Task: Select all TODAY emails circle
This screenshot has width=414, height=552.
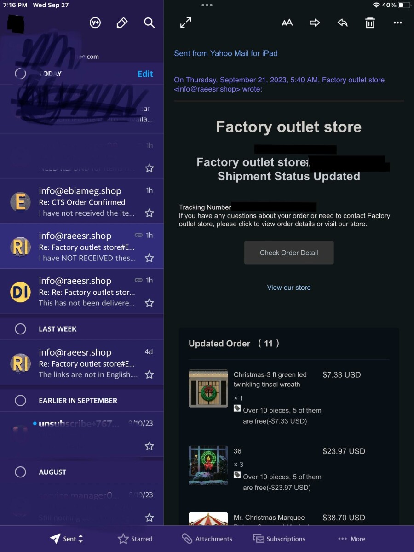Action: pyautogui.click(x=20, y=74)
